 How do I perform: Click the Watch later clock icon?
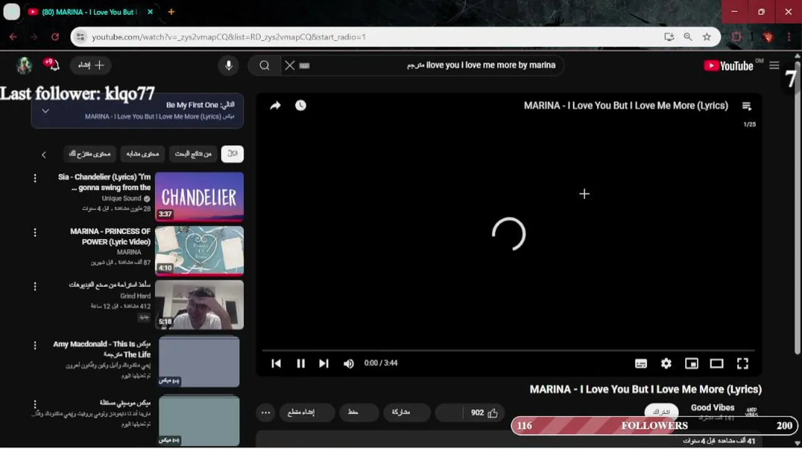pos(300,105)
